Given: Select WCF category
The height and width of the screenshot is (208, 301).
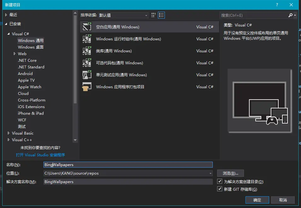Looking at the screenshot, I should click(22, 120).
